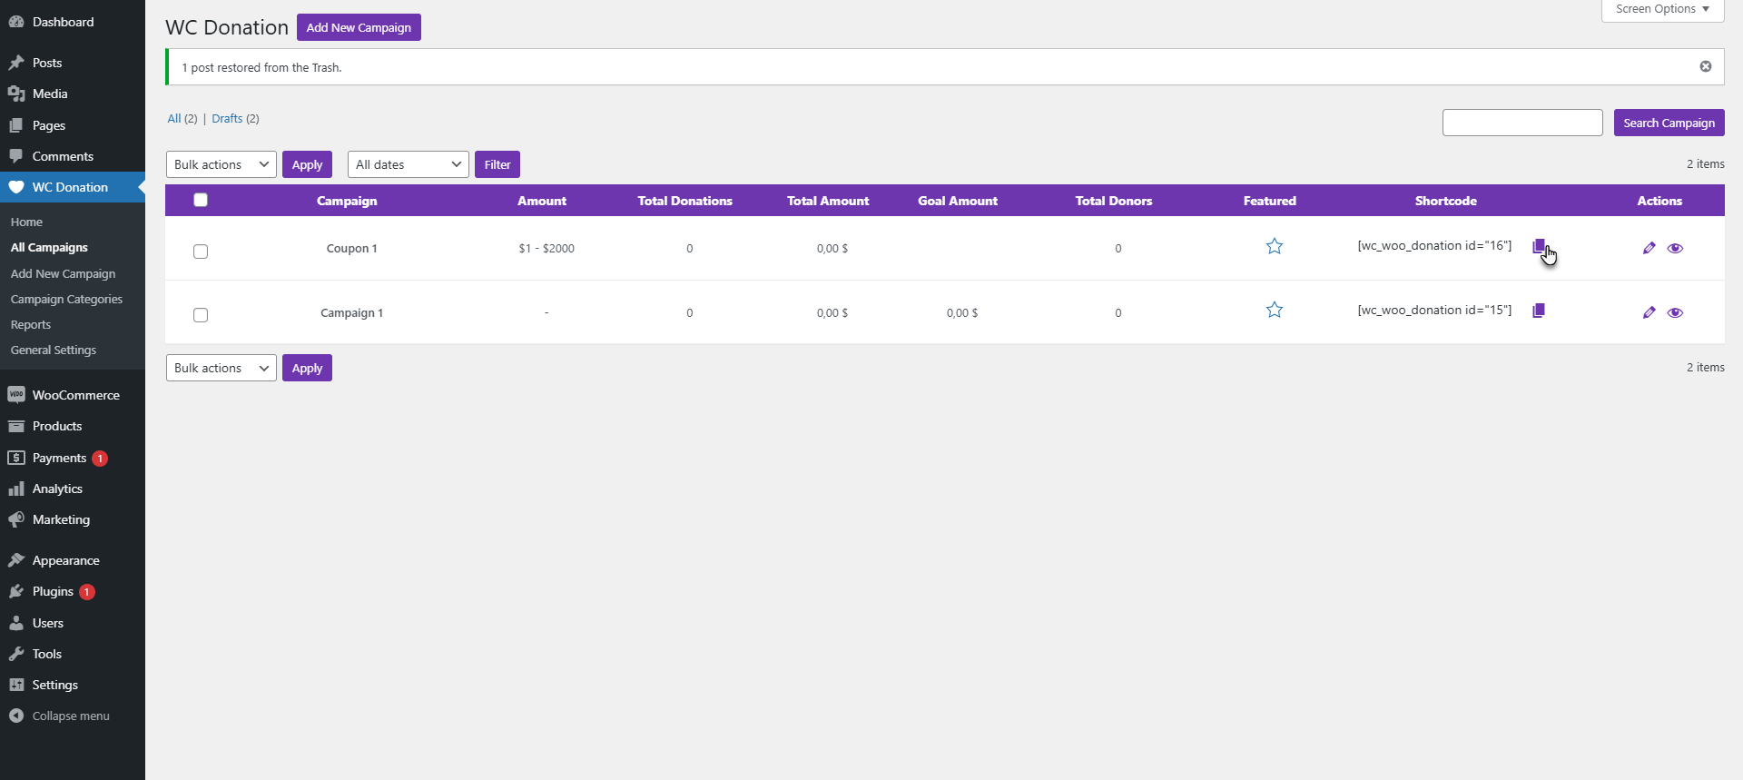Expand the Screen Options panel
Viewport: 1743px width, 780px height.
1661,9
